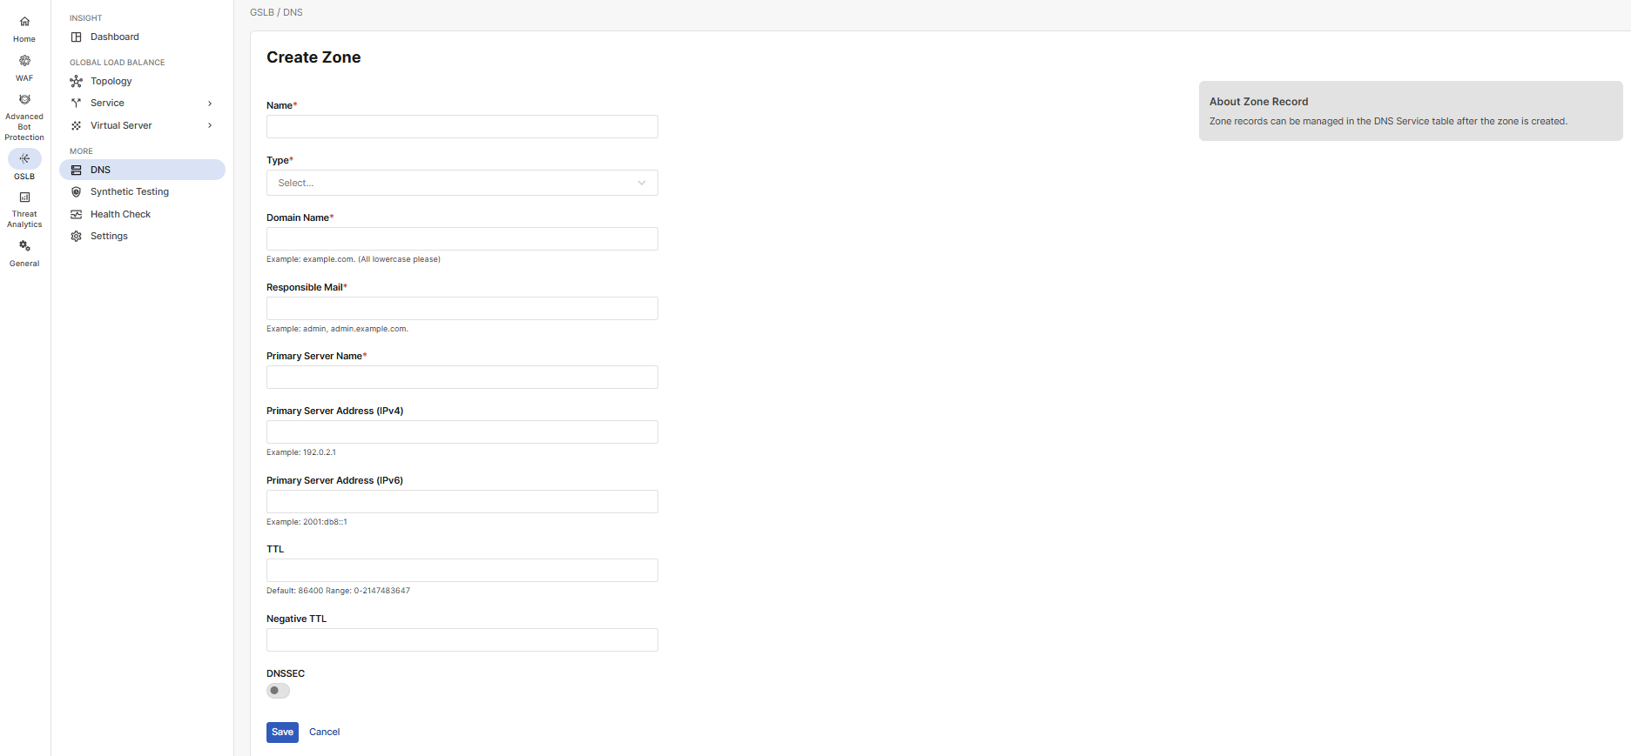The width and height of the screenshot is (1631, 756).
Task: Click the Topology icon in sidebar
Action: coord(77,82)
